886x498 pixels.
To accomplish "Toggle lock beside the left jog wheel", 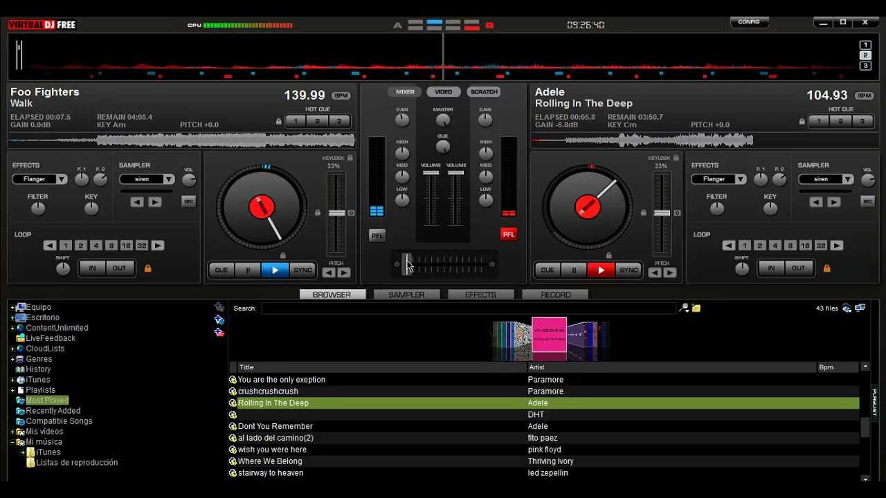I will pyautogui.click(x=318, y=212).
